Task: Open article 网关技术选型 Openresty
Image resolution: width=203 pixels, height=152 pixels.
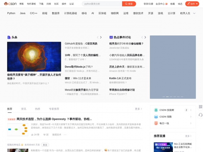Action: click(x=54, y=119)
